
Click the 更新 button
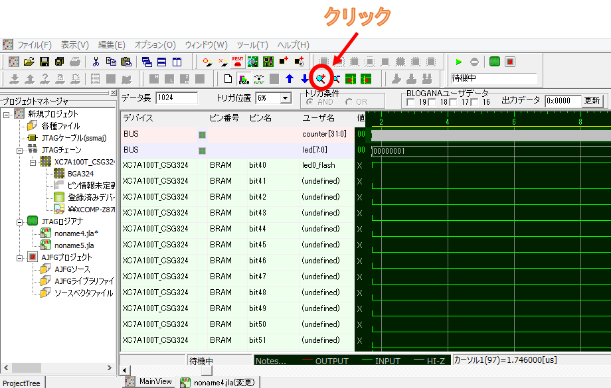(592, 101)
